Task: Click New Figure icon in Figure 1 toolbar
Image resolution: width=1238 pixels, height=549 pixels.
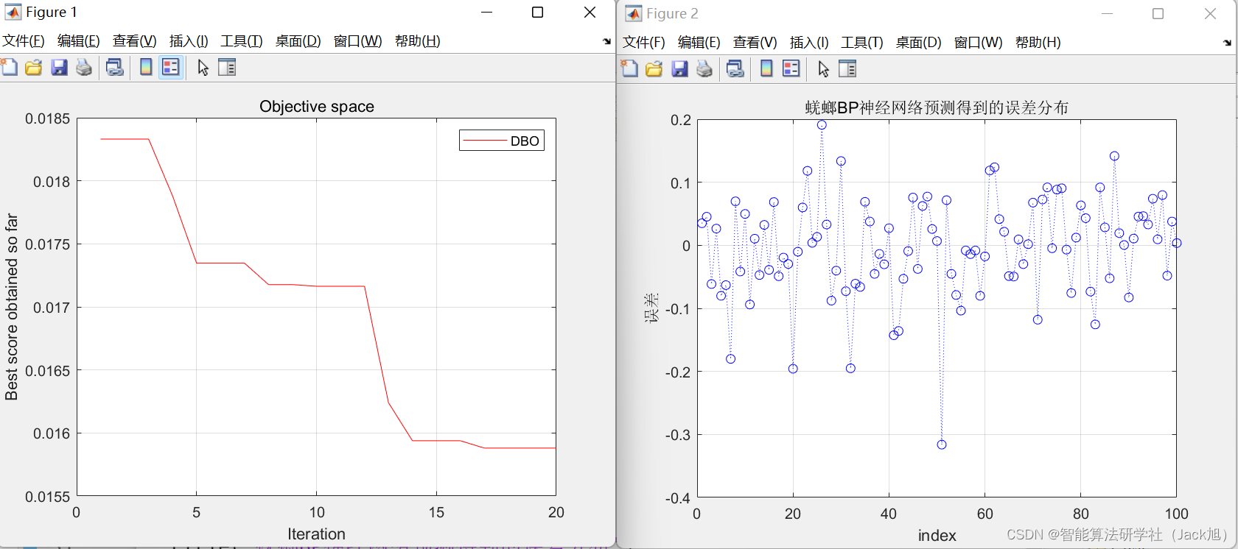Action: [10, 68]
